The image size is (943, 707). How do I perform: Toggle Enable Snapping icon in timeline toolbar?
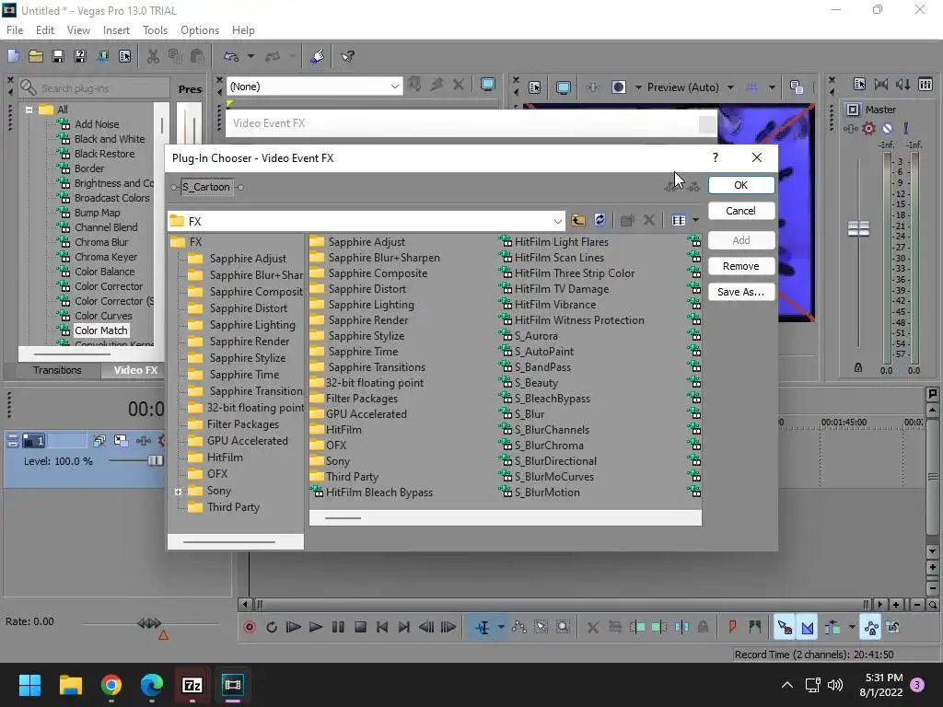[x=785, y=627]
